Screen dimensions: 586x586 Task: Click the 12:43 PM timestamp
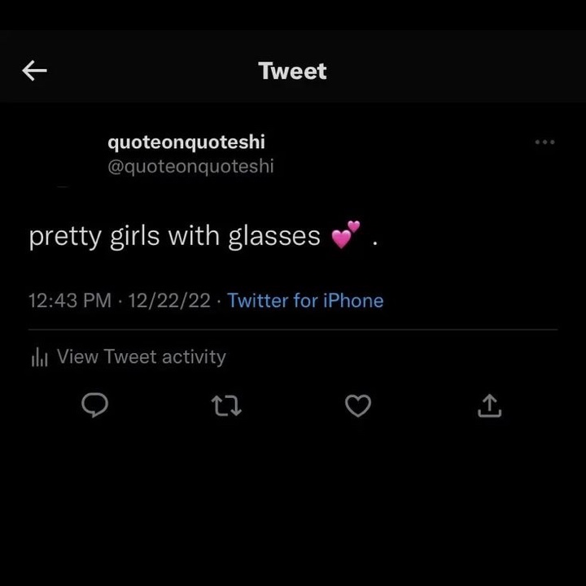pos(69,300)
